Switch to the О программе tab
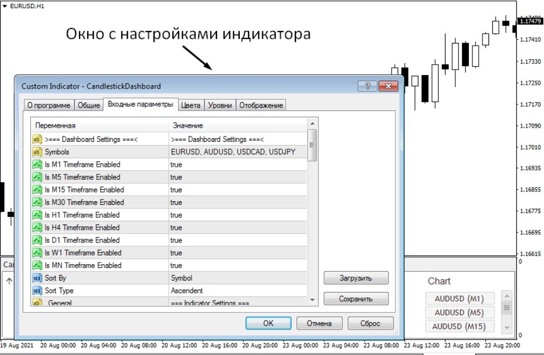 [48, 105]
